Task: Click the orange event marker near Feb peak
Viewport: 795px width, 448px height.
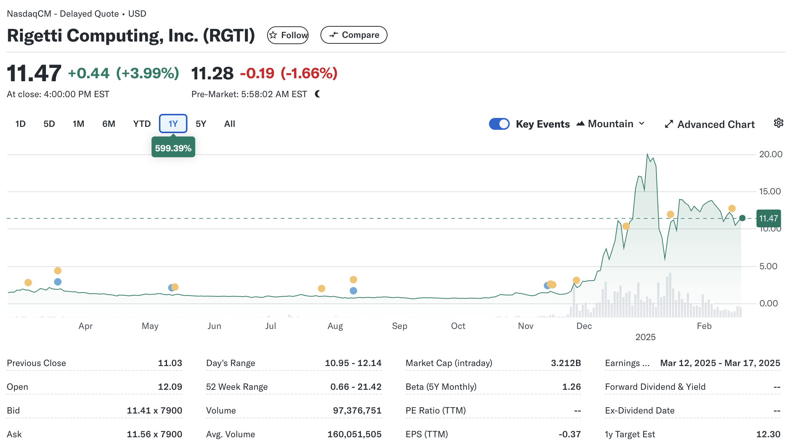Action: click(732, 208)
